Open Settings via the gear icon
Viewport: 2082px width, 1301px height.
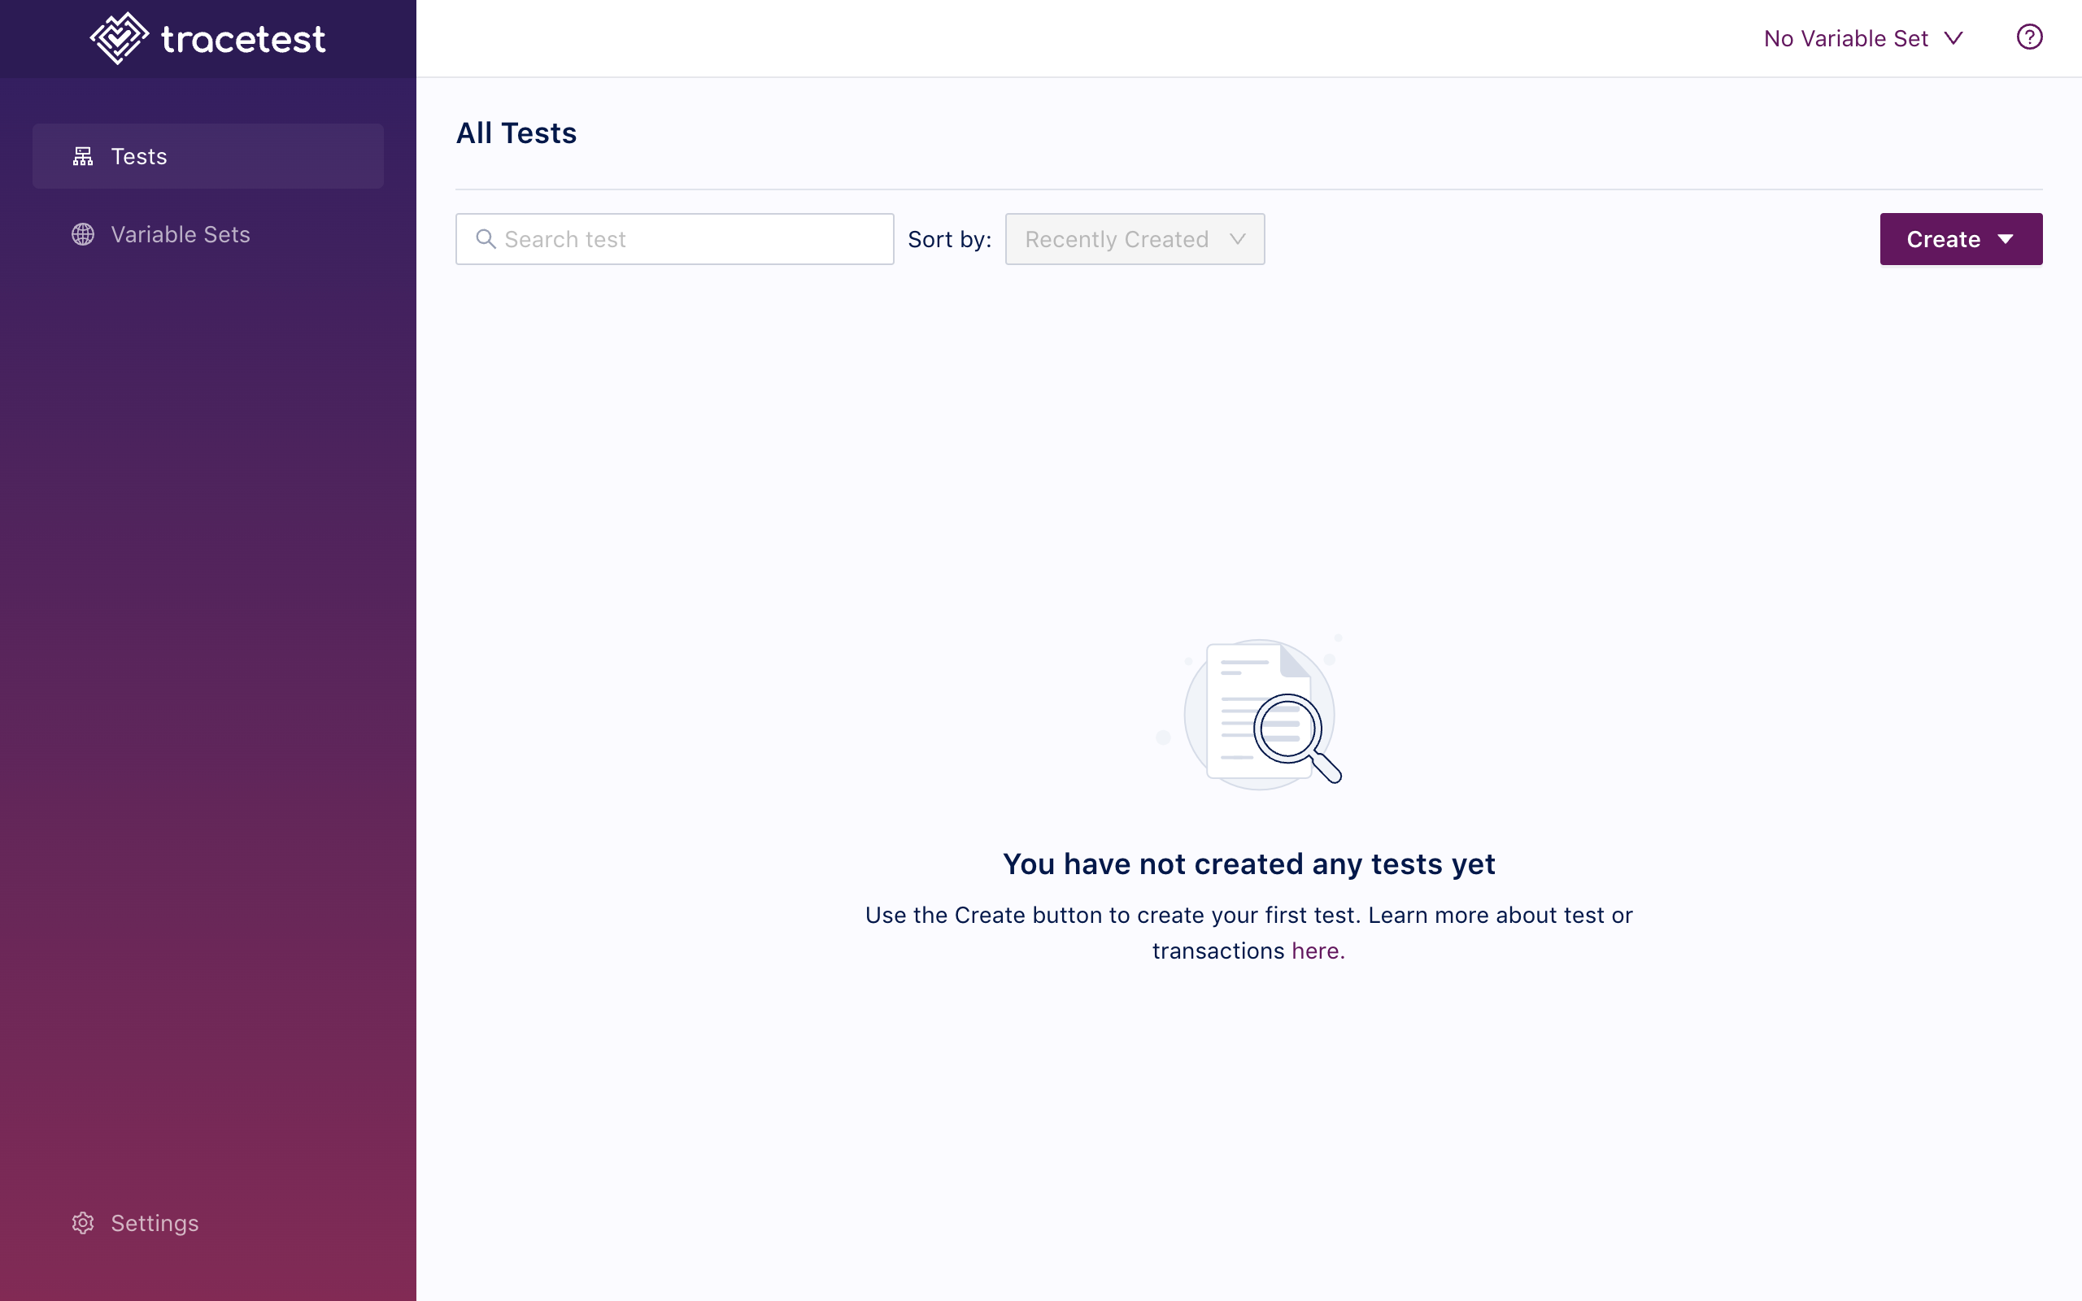coord(83,1223)
